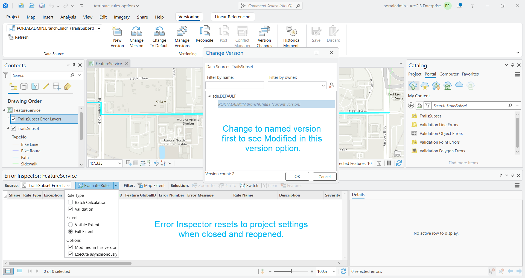Enable the Batch Calculation rule type
This screenshot has height=278, width=525.
(71, 202)
